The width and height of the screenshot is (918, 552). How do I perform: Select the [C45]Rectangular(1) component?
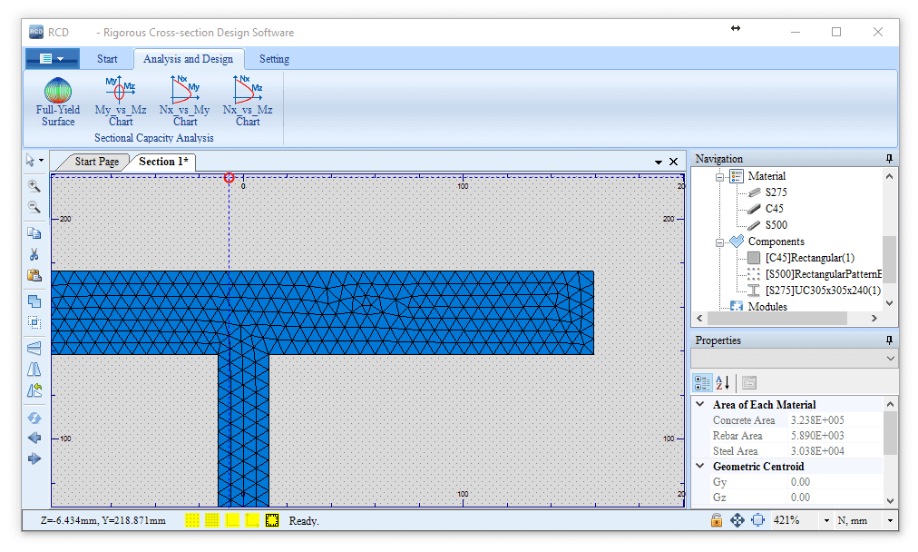click(x=810, y=258)
